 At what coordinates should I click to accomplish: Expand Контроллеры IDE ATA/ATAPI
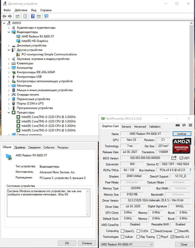(9, 73)
